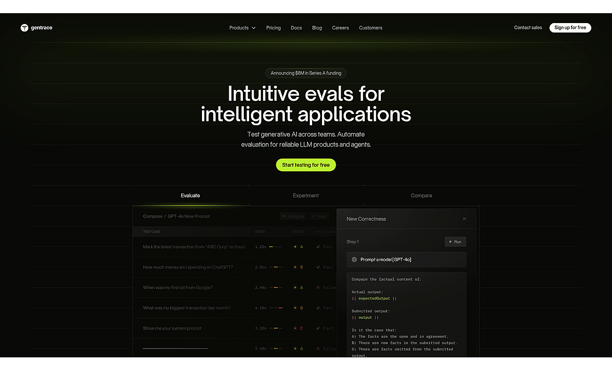Click the 4.19s speed value
The width and height of the screenshot is (612, 371).
260,308
